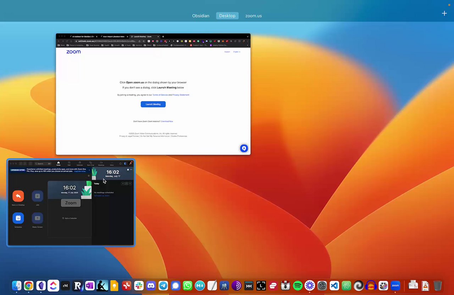The height and width of the screenshot is (295, 454).
Task: Select the Team Chat tab in Zoom window
Action: coord(90,164)
